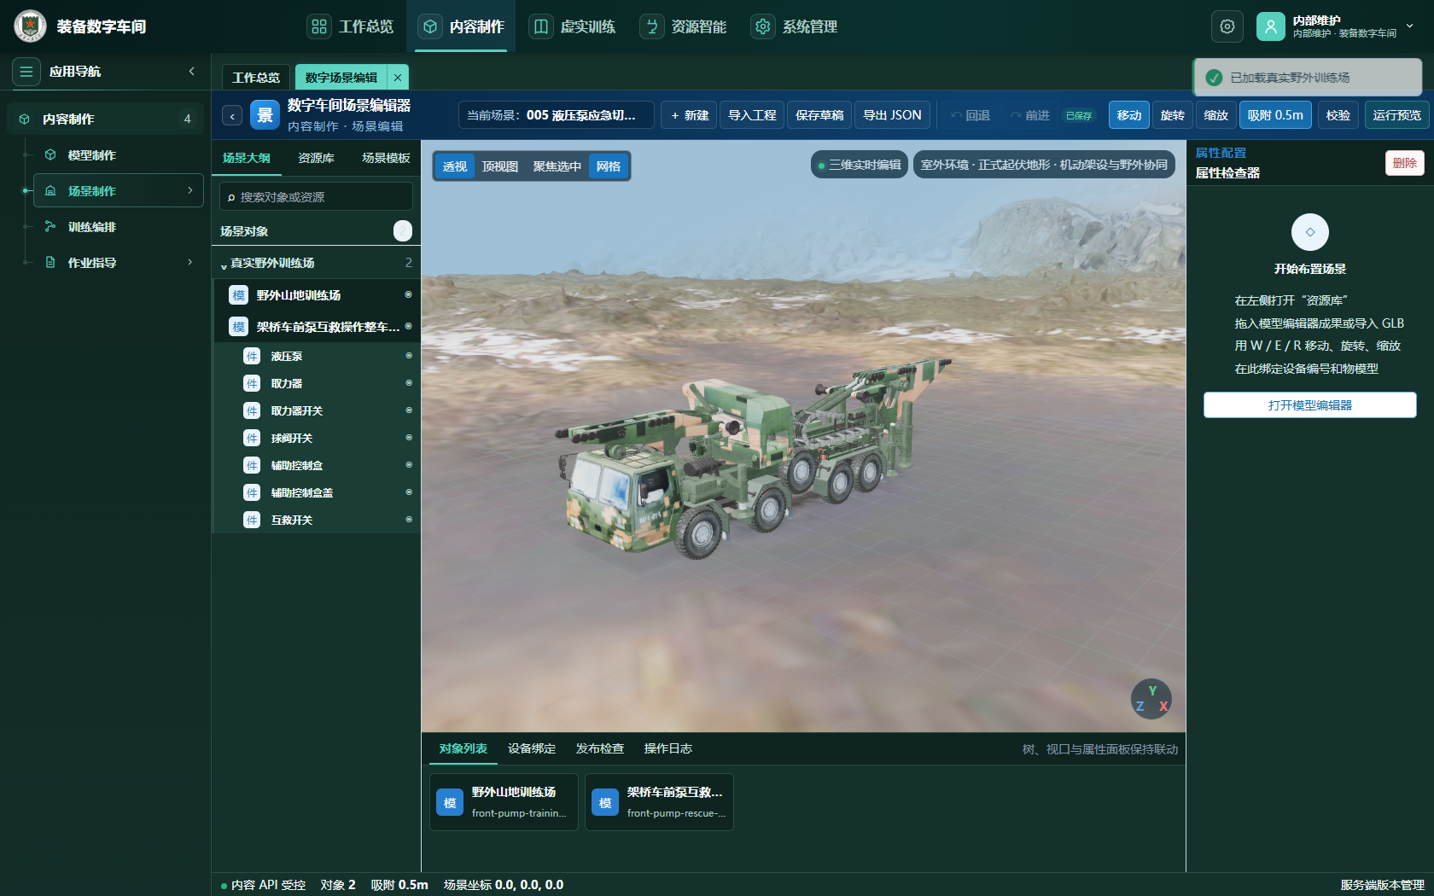The image size is (1434, 896).
Task: Toggle visibility of 架桥车前泵互救操作整车 row
Action: coord(408,326)
